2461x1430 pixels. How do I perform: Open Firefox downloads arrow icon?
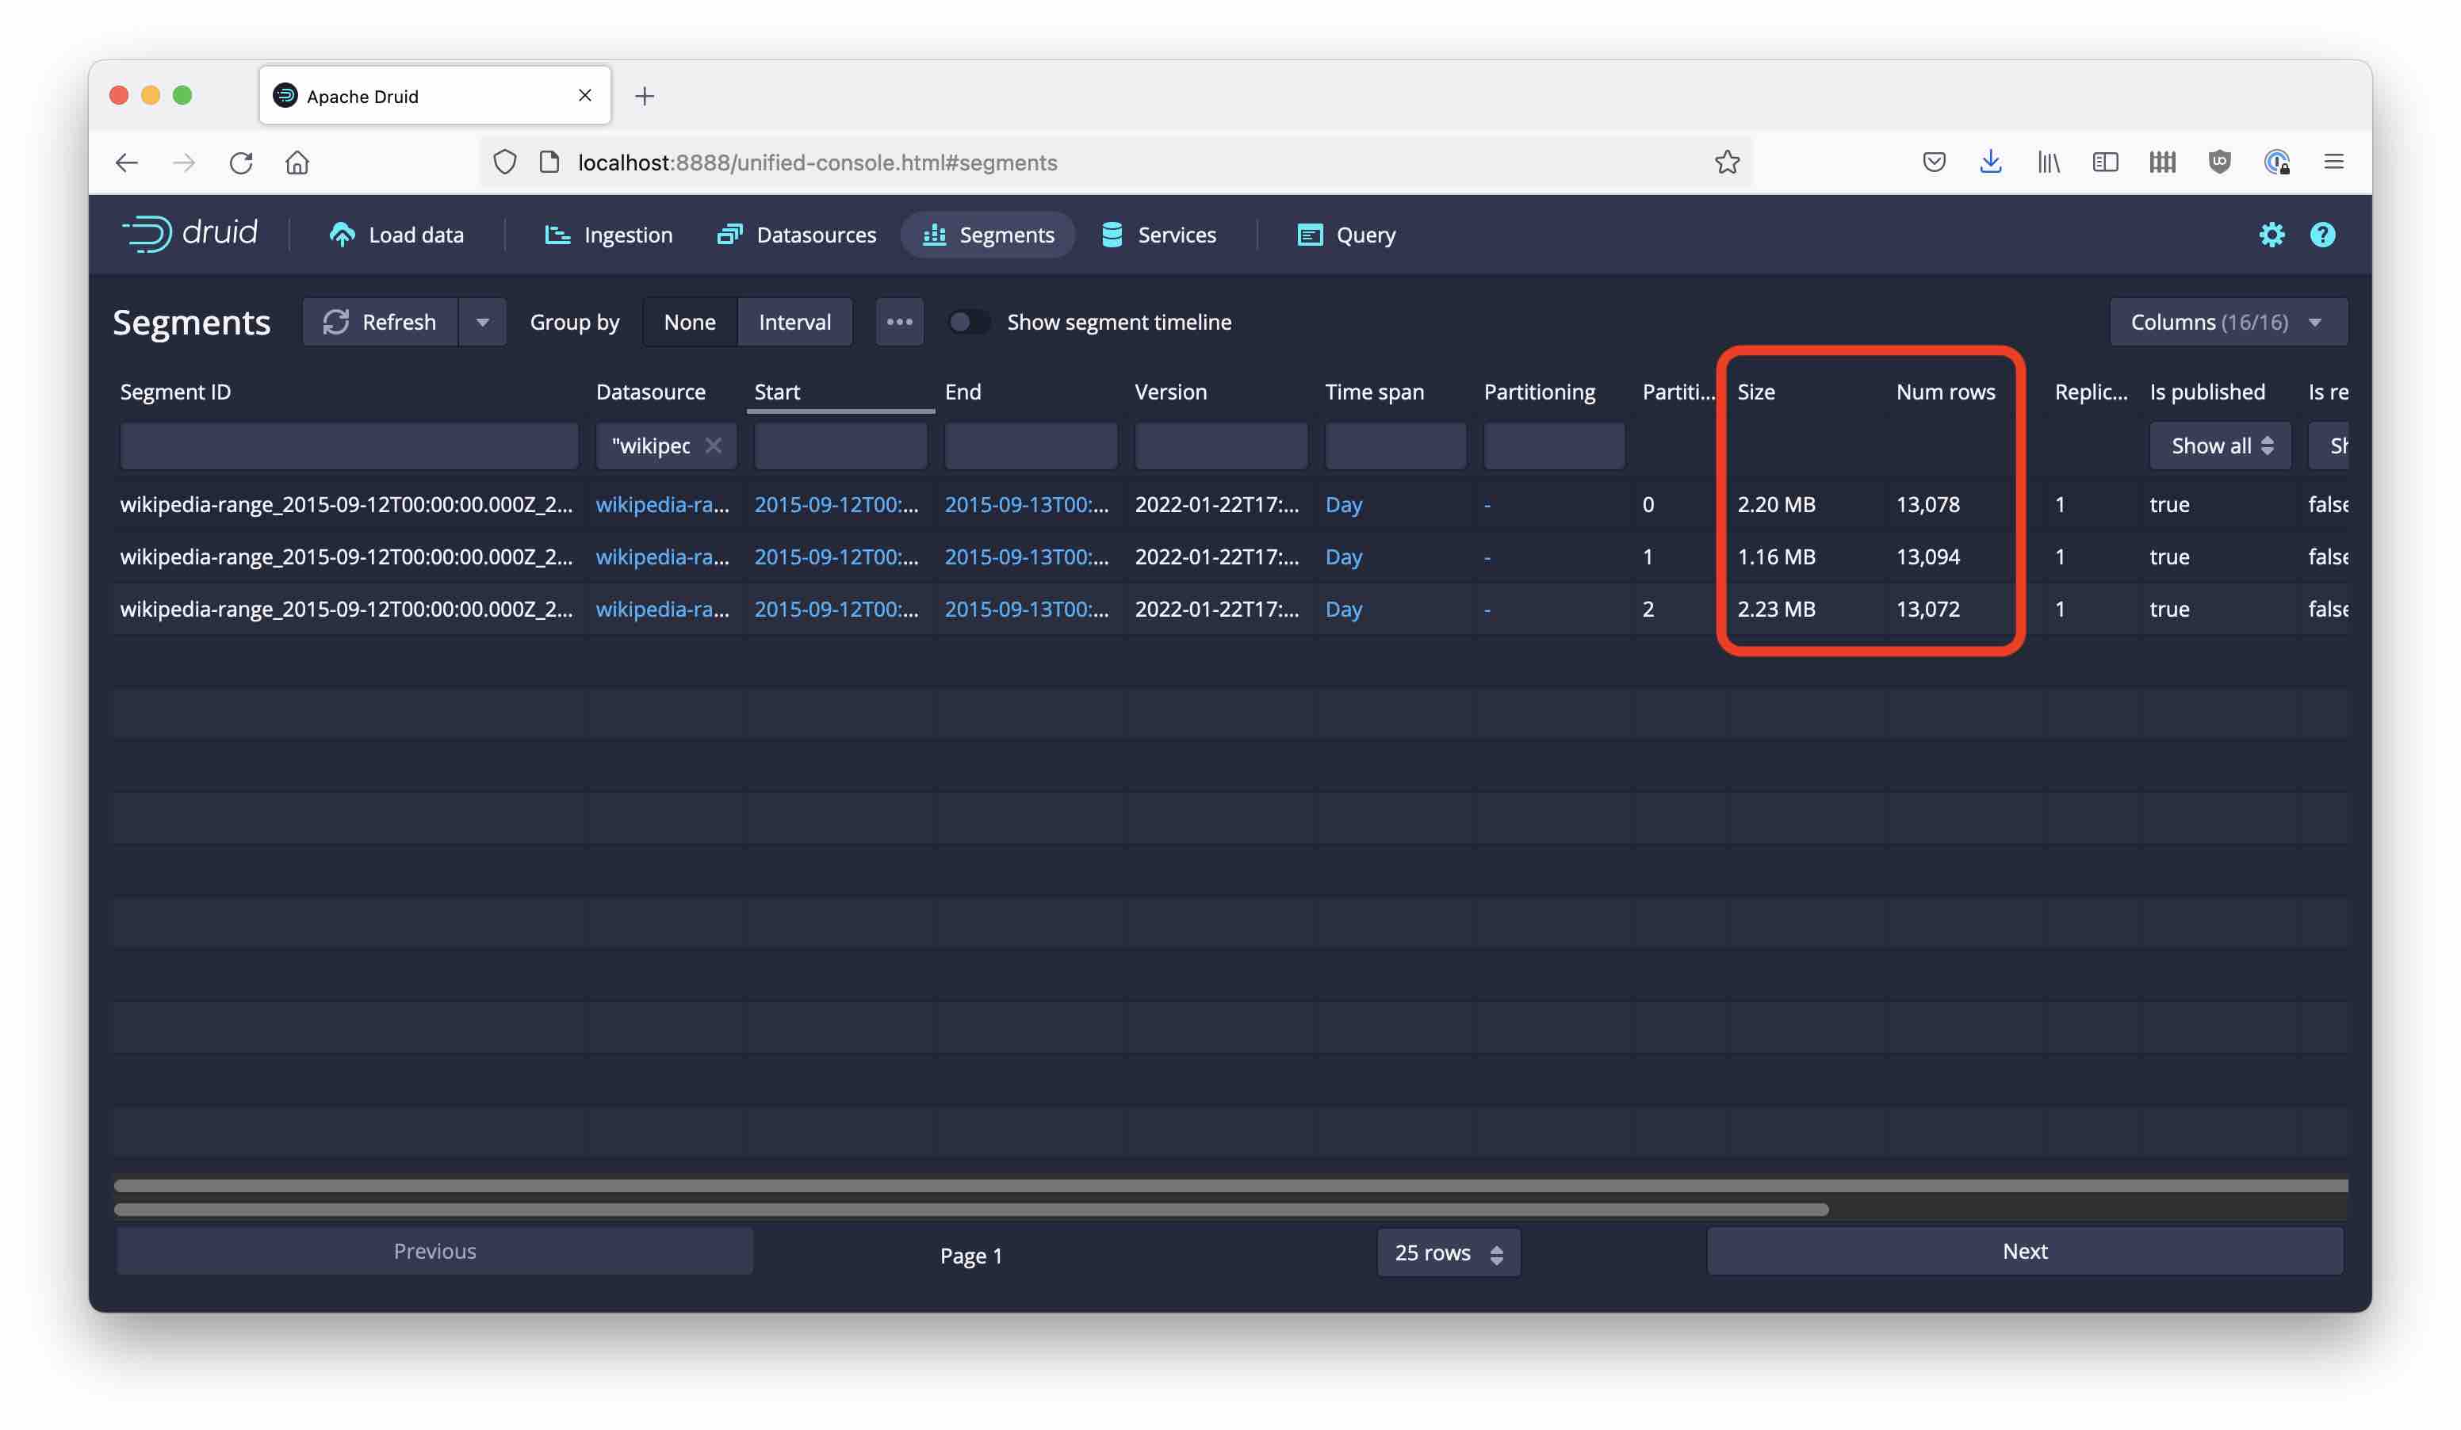point(1989,162)
